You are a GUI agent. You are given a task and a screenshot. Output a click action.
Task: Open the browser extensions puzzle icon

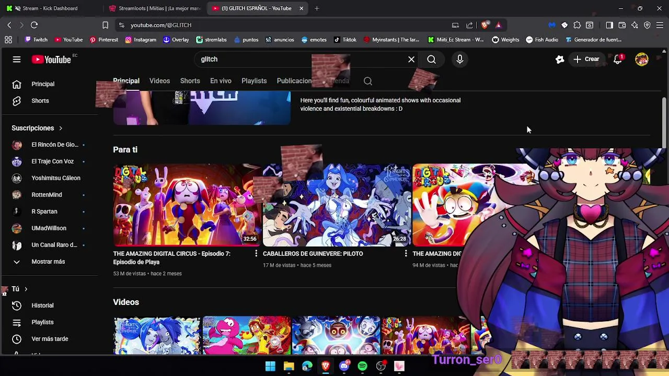click(x=577, y=25)
